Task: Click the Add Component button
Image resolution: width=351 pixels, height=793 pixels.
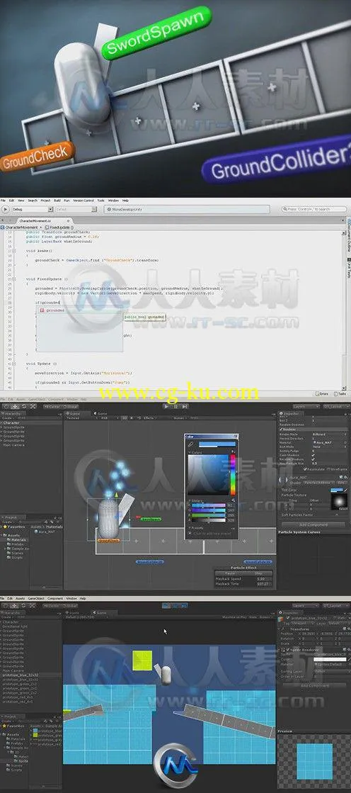Action: (313, 524)
